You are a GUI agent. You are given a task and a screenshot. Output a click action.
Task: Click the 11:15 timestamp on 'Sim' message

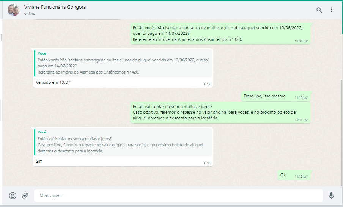pyautogui.click(x=207, y=163)
